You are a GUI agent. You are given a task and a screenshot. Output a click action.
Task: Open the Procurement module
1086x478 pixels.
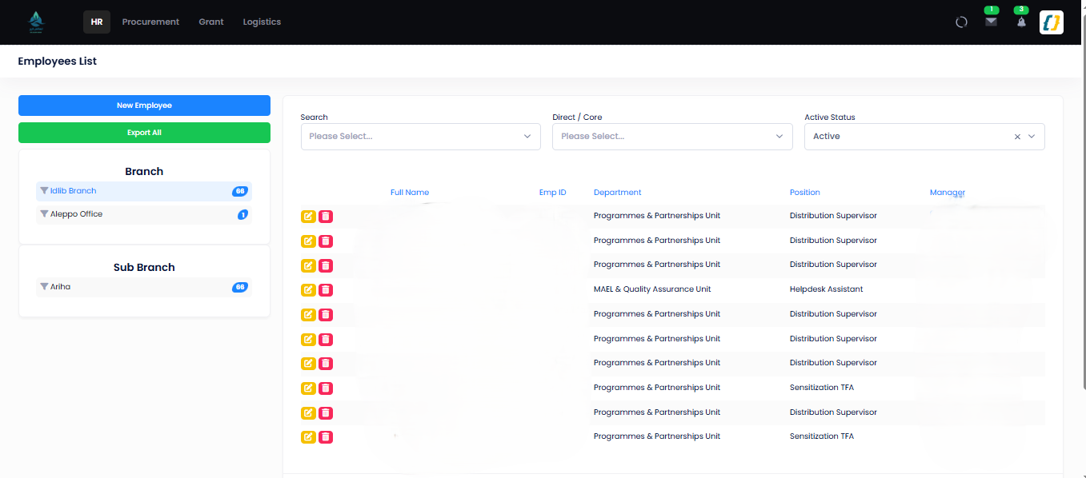pos(150,22)
